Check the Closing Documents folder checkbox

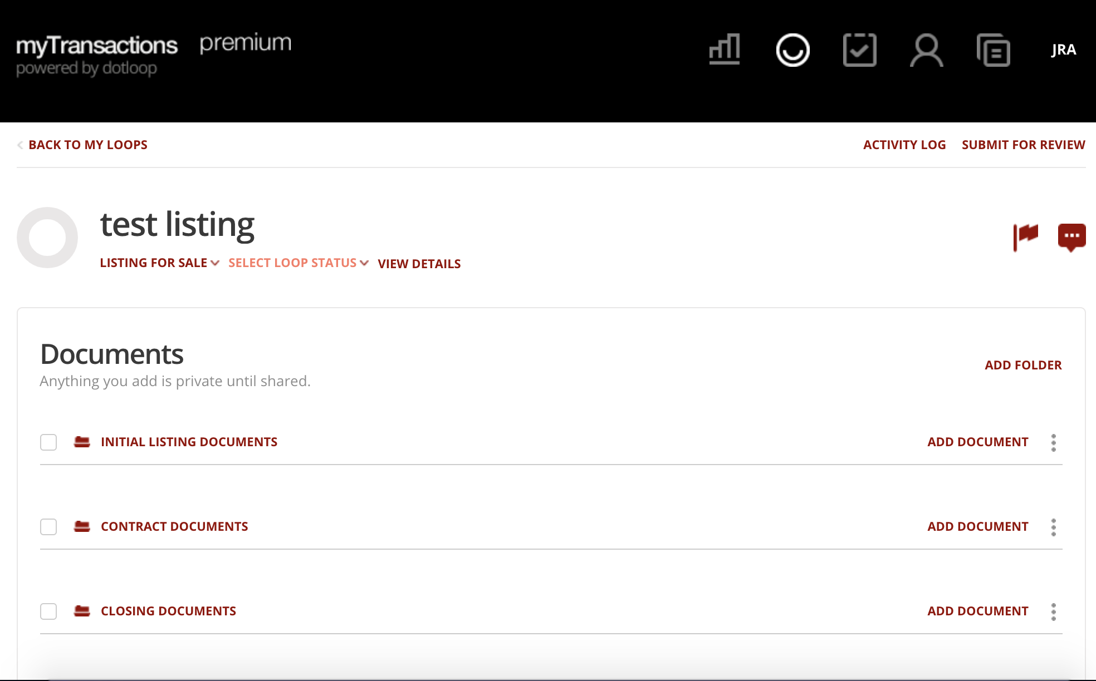click(x=48, y=611)
